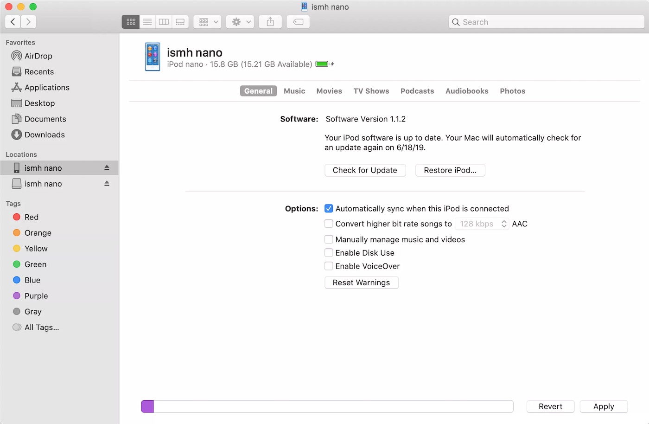Image resolution: width=649 pixels, height=424 pixels.
Task: Click the Reset Warnings button
Action: pos(362,283)
